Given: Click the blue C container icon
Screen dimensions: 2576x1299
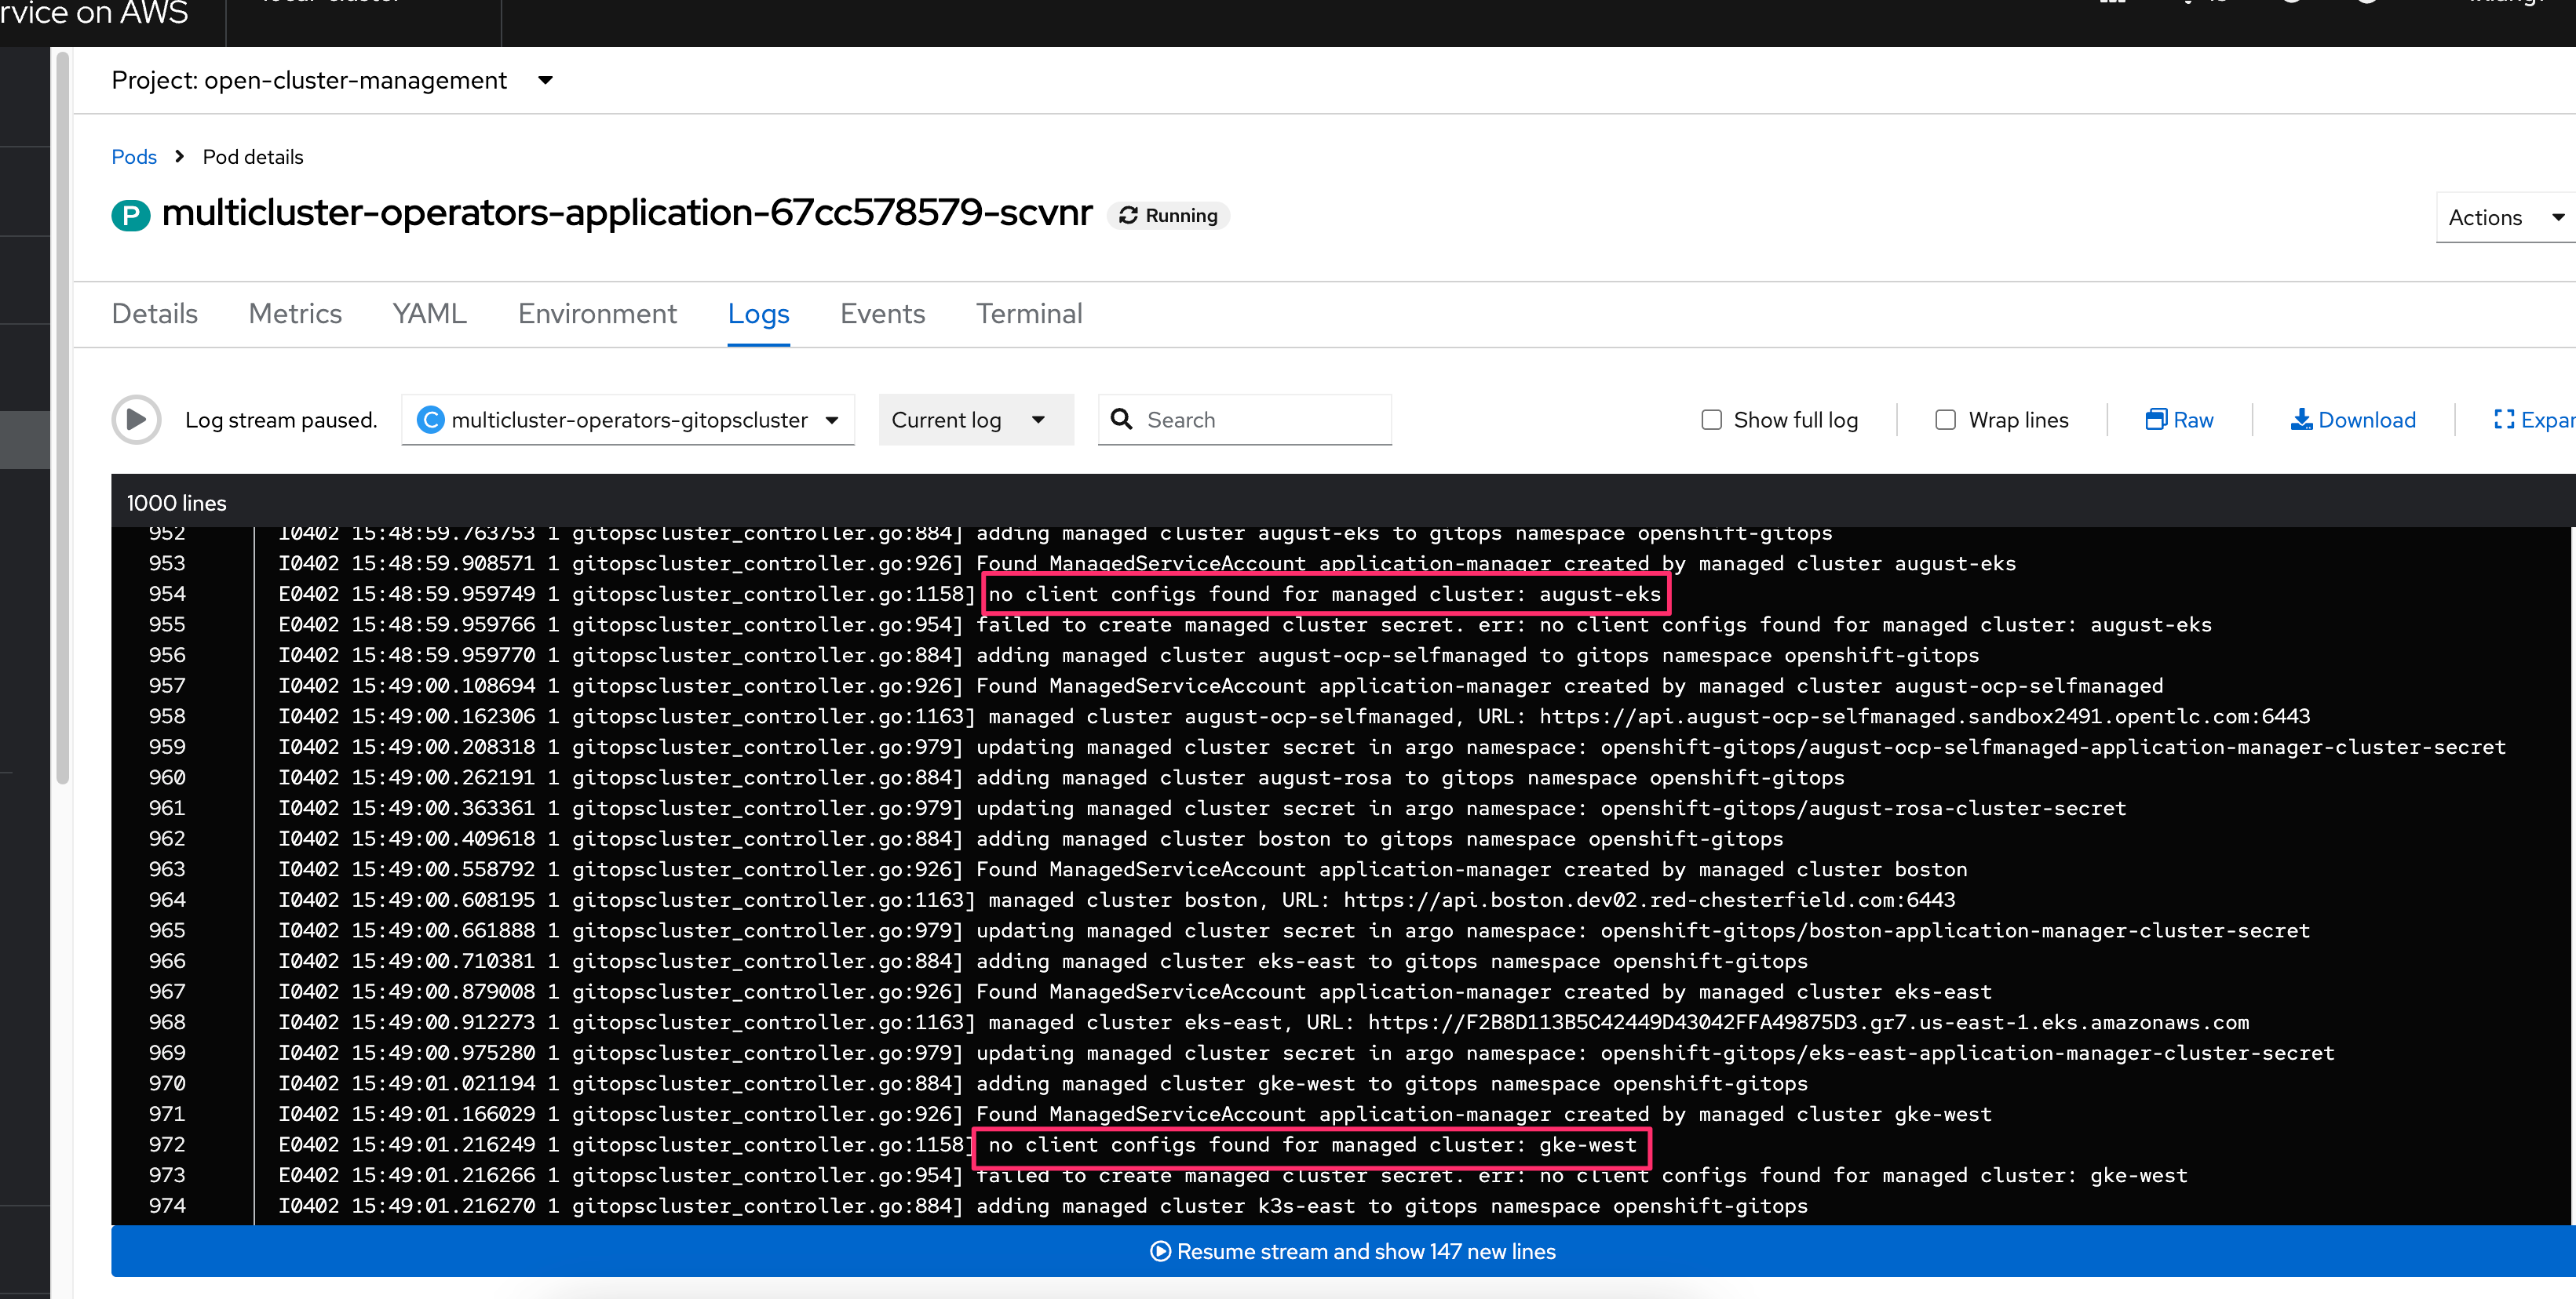Looking at the screenshot, I should coord(430,420).
